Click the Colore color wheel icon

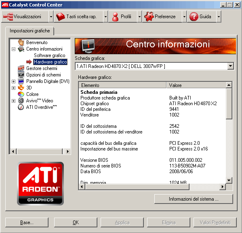click(x=21, y=94)
